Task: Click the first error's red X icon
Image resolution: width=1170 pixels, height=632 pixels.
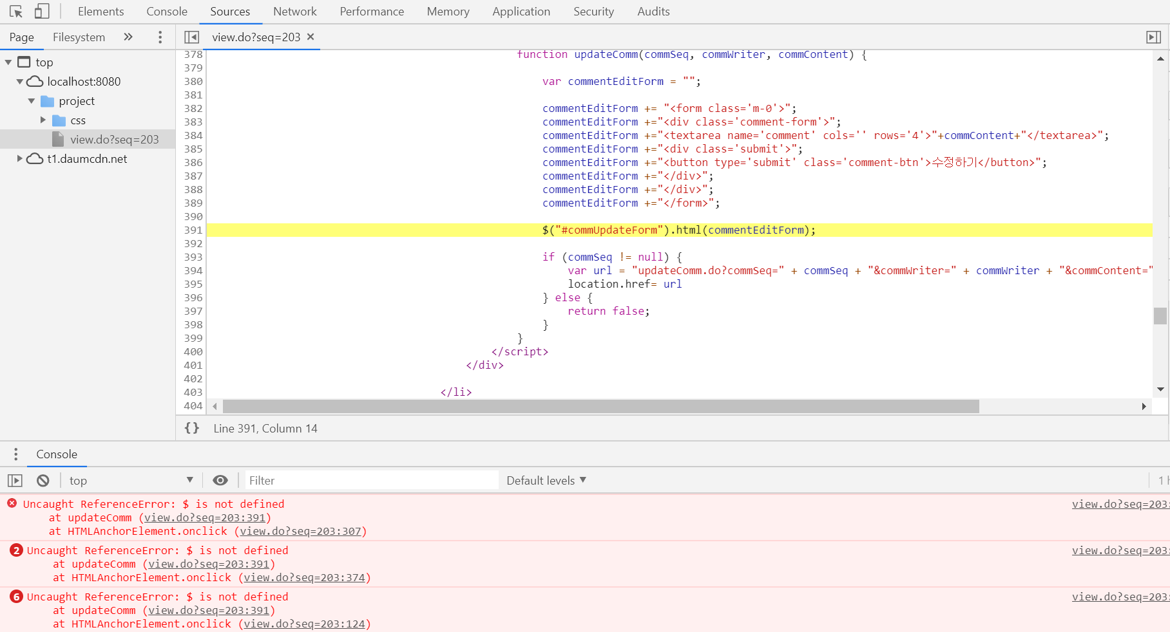Action: click(12, 503)
